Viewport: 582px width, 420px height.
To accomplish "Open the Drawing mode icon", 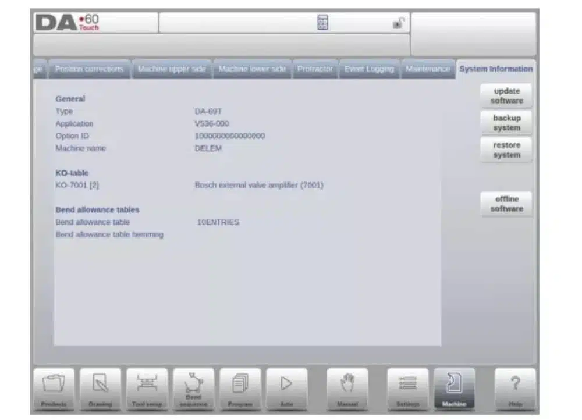I will (x=100, y=389).
